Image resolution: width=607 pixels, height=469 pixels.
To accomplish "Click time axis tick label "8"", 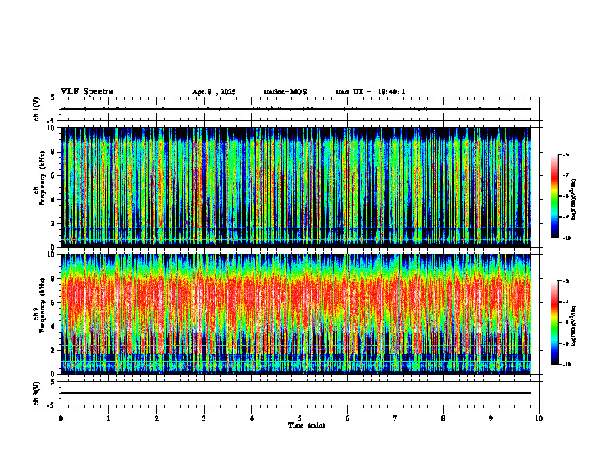I will (443, 418).
